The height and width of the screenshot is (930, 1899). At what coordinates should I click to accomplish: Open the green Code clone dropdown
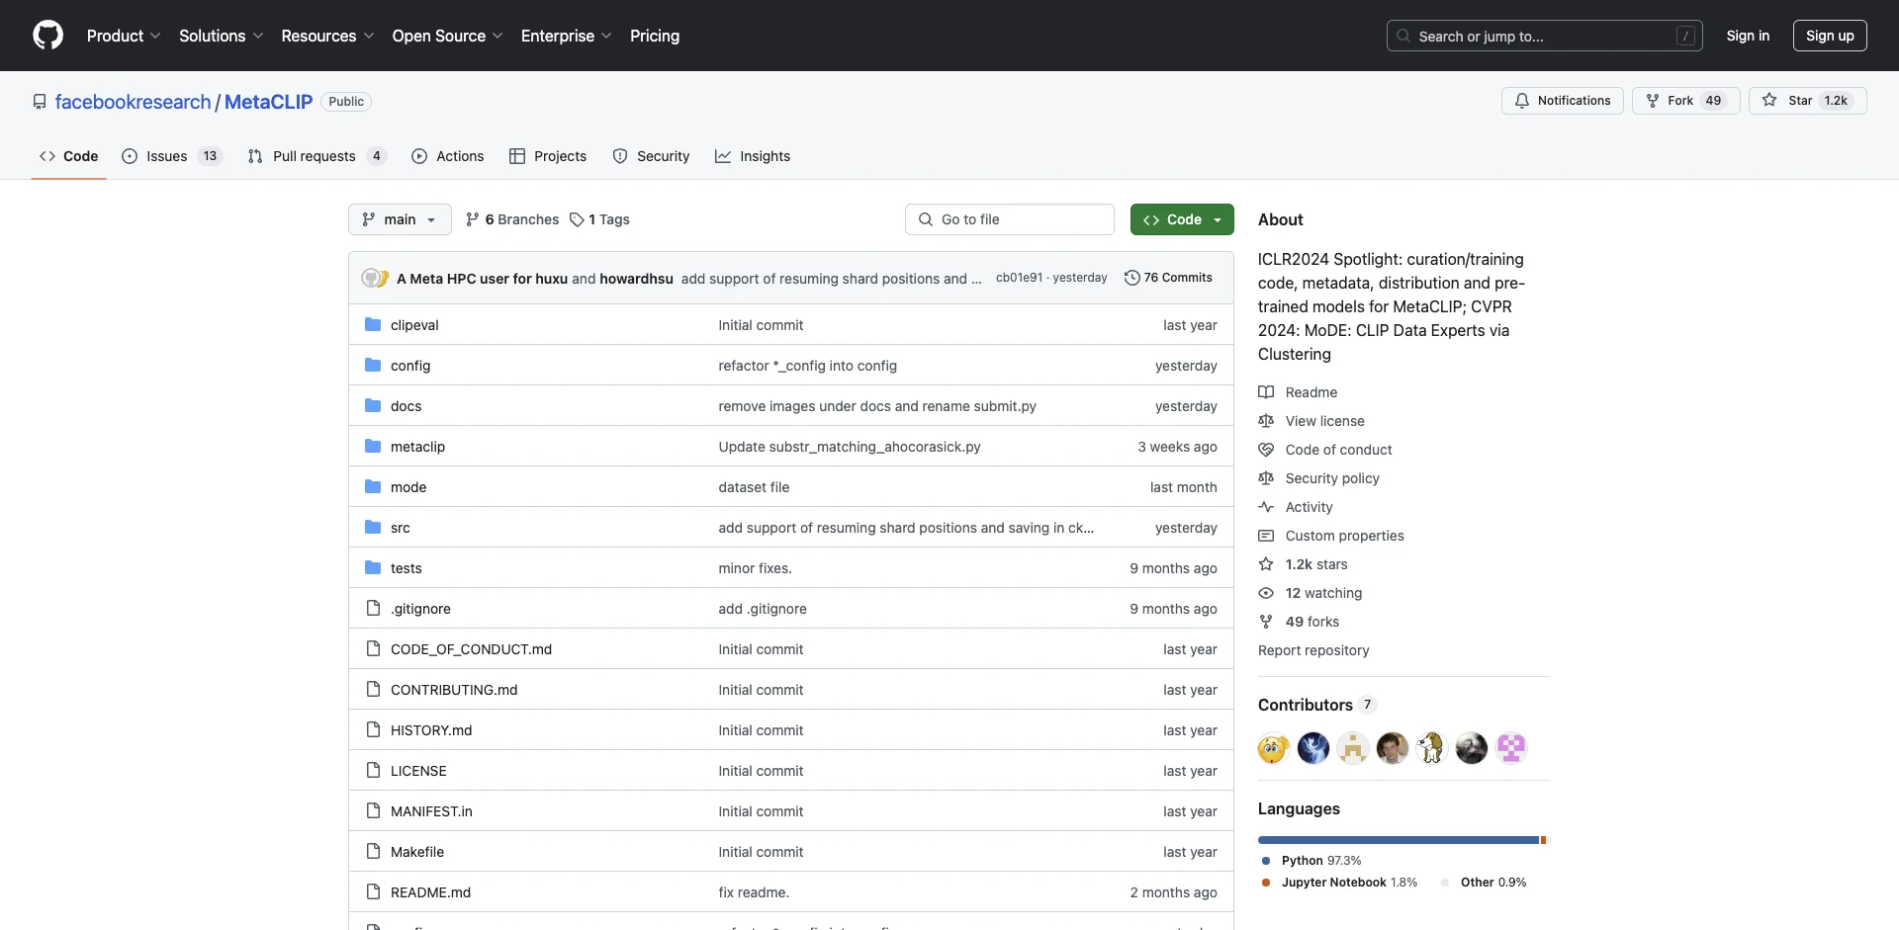1182,219
